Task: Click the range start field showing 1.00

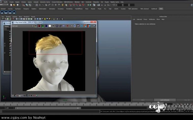Action: click(9, 108)
